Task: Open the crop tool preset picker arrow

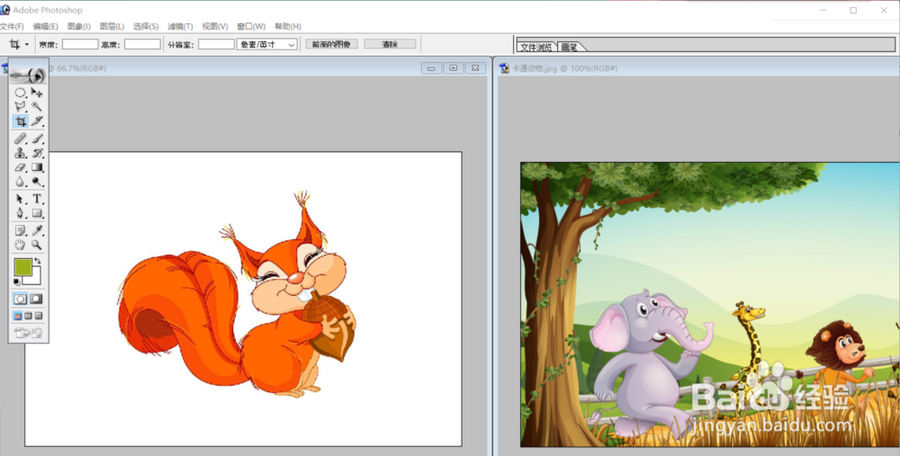Action: click(x=26, y=44)
